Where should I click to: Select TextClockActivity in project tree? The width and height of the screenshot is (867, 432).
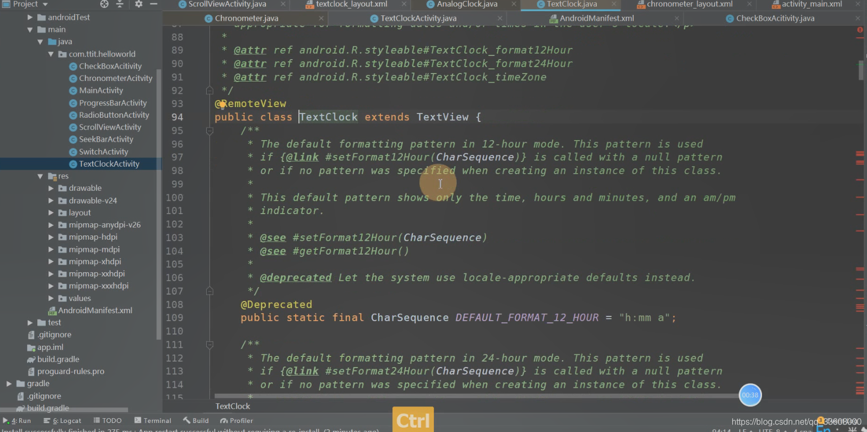(109, 164)
